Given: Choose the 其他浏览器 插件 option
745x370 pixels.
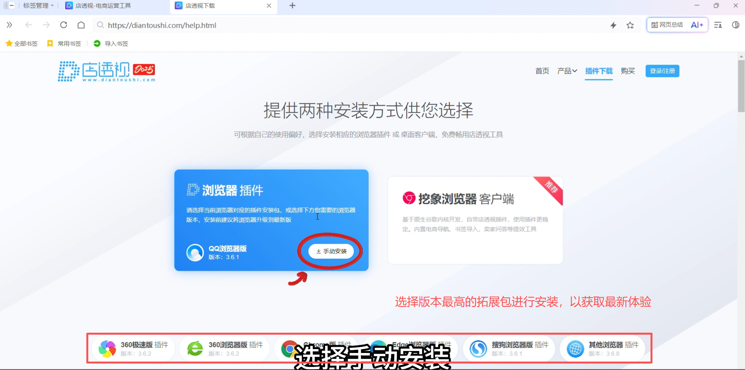Looking at the screenshot, I should coord(603,349).
